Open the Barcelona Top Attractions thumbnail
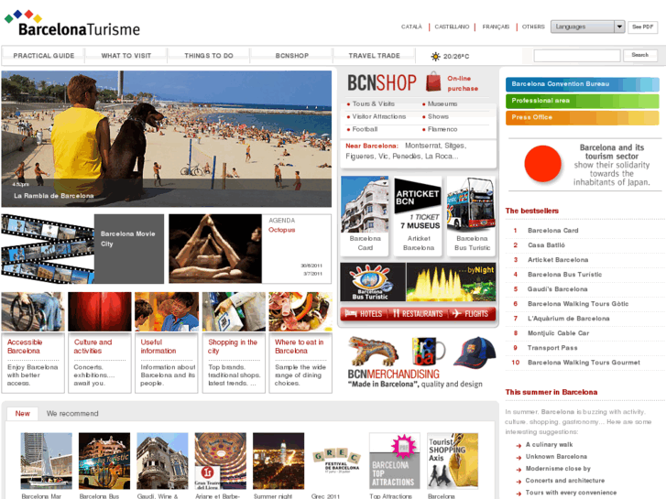The image size is (666, 499). (395, 461)
